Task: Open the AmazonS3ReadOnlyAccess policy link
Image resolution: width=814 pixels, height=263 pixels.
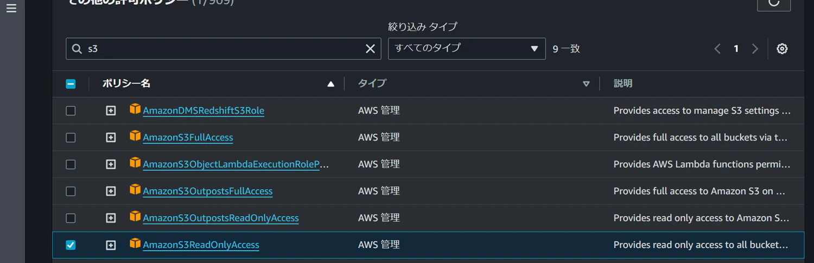Action: [x=201, y=245]
